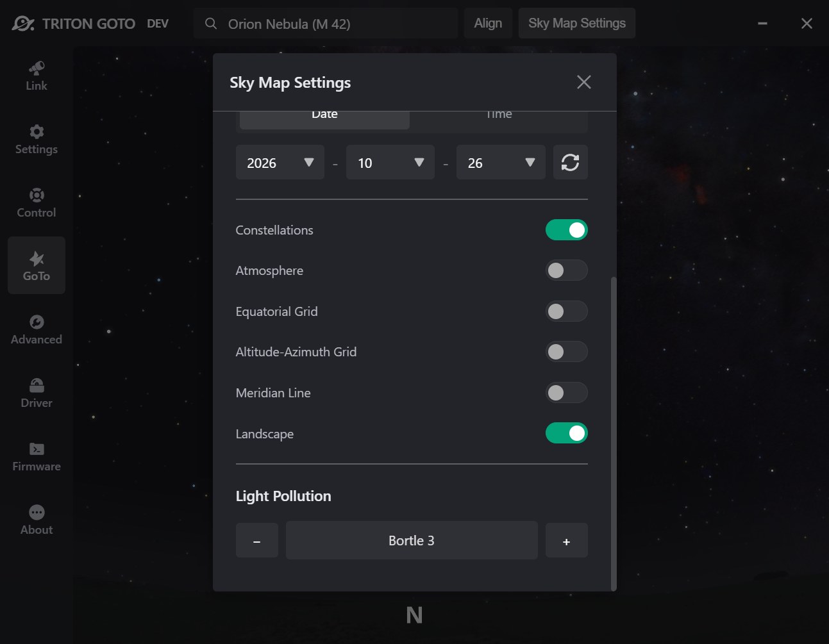The height and width of the screenshot is (644, 829).
Task: Open the About speech-bubble icon
Action: [37, 520]
